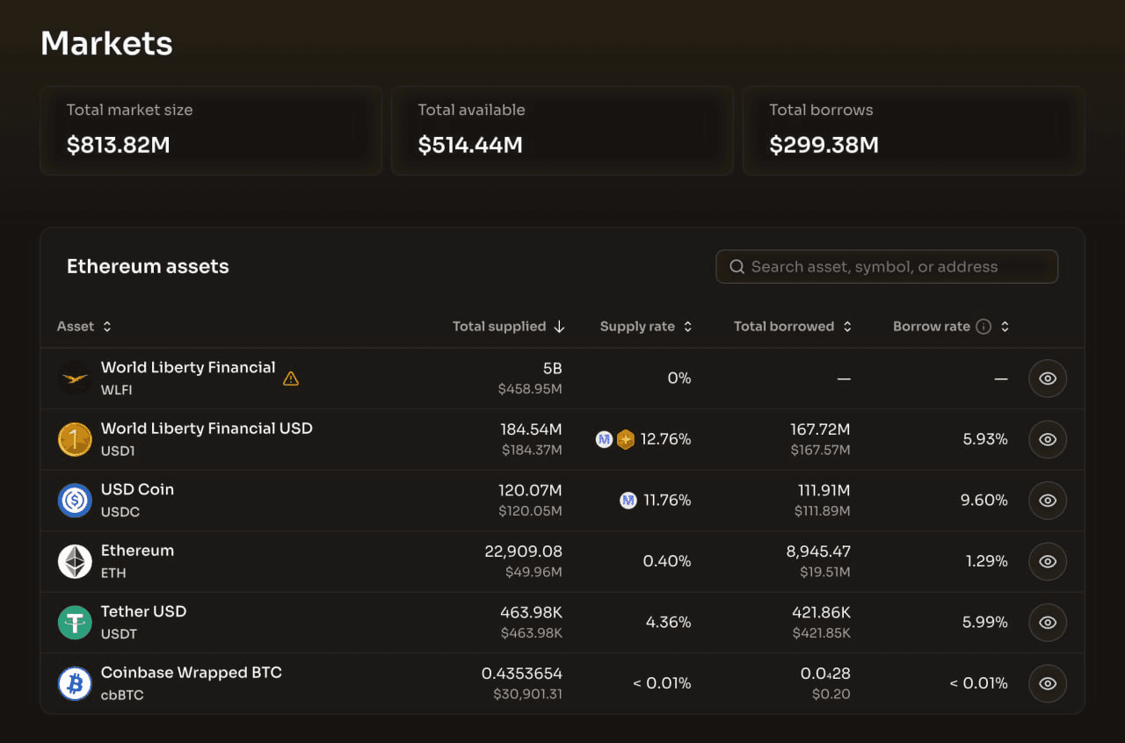Open the Tether USD market row
Image resolution: width=1125 pixels, height=743 pixels.
(x=143, y=612)
